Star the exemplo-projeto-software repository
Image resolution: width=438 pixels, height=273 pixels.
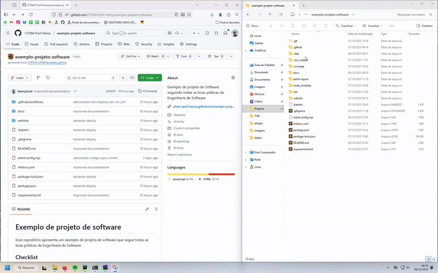click(216, 56)
